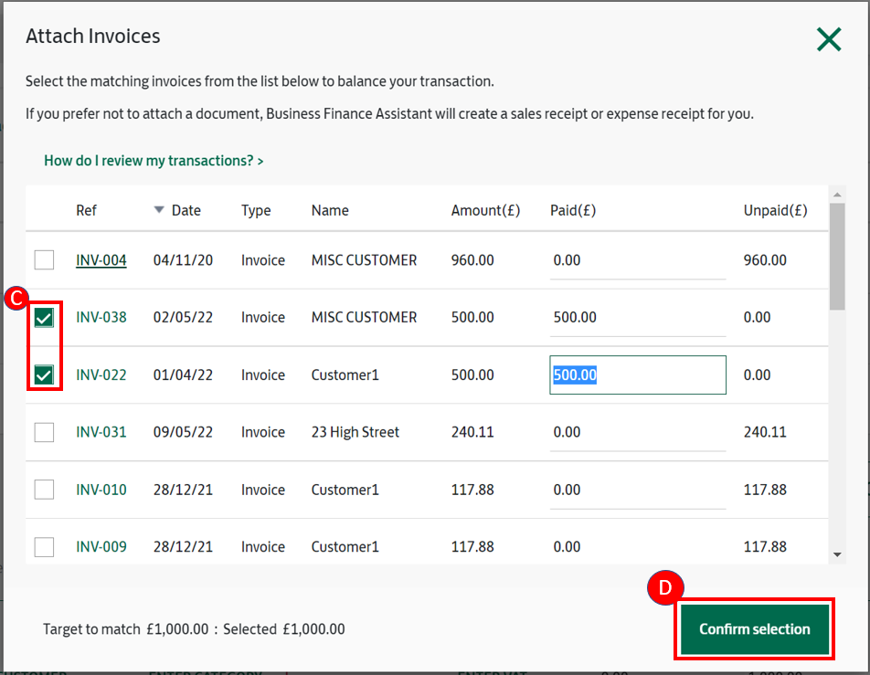Image resolution: width=870 pixels, height=675 pixels.
Task: Open the How do I review my transactions link
Action: 154,161
